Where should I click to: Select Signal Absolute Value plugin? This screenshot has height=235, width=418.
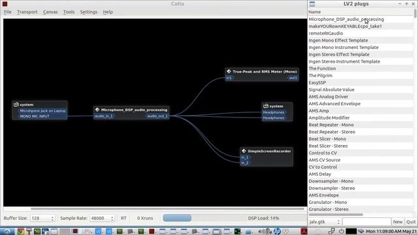pyautogui.click(x=361, y=89)
